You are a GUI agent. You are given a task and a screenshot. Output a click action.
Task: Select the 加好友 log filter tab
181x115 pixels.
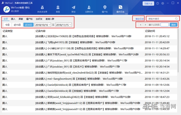[x=39, y=19]
